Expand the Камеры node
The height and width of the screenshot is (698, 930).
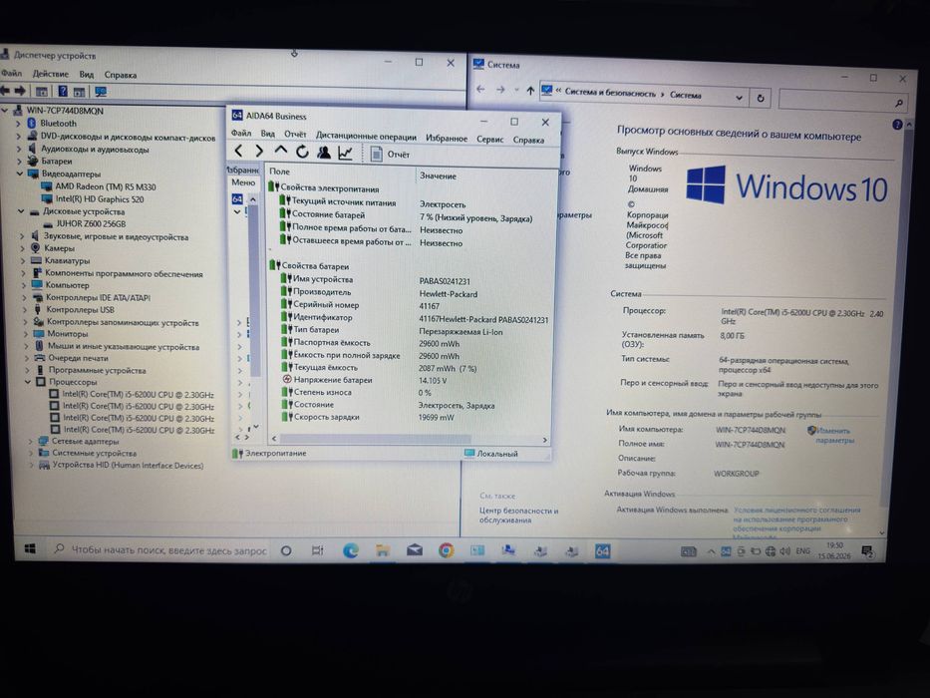(x=23, y=248)
